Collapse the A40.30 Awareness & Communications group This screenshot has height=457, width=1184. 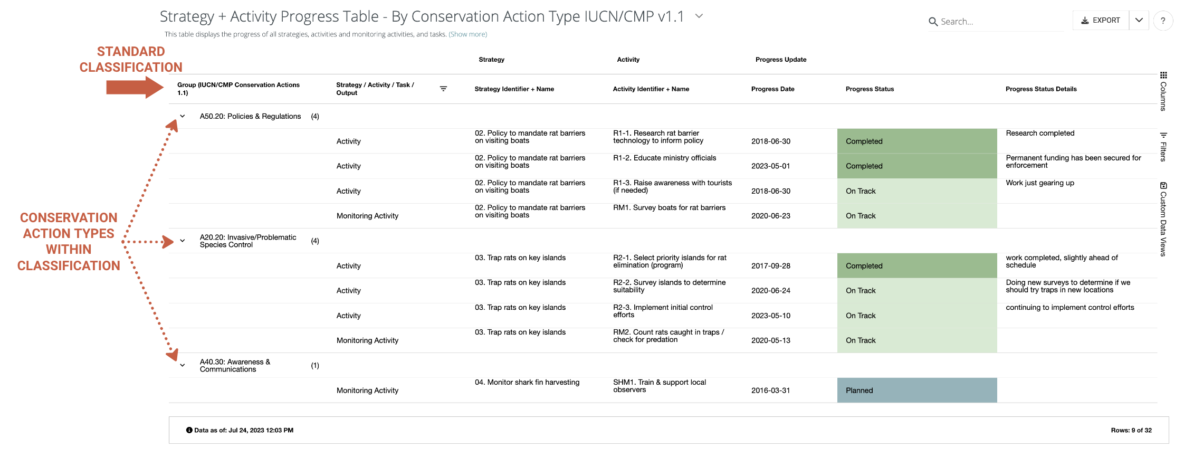[183, 365]
